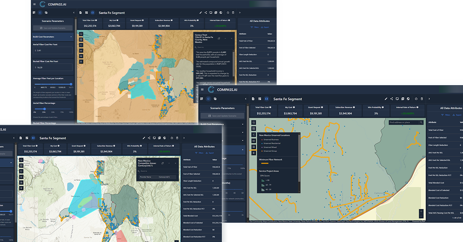Collapse the Census Tract 106.01 popup with its chevron
The image size is (463, 242).
225,39
